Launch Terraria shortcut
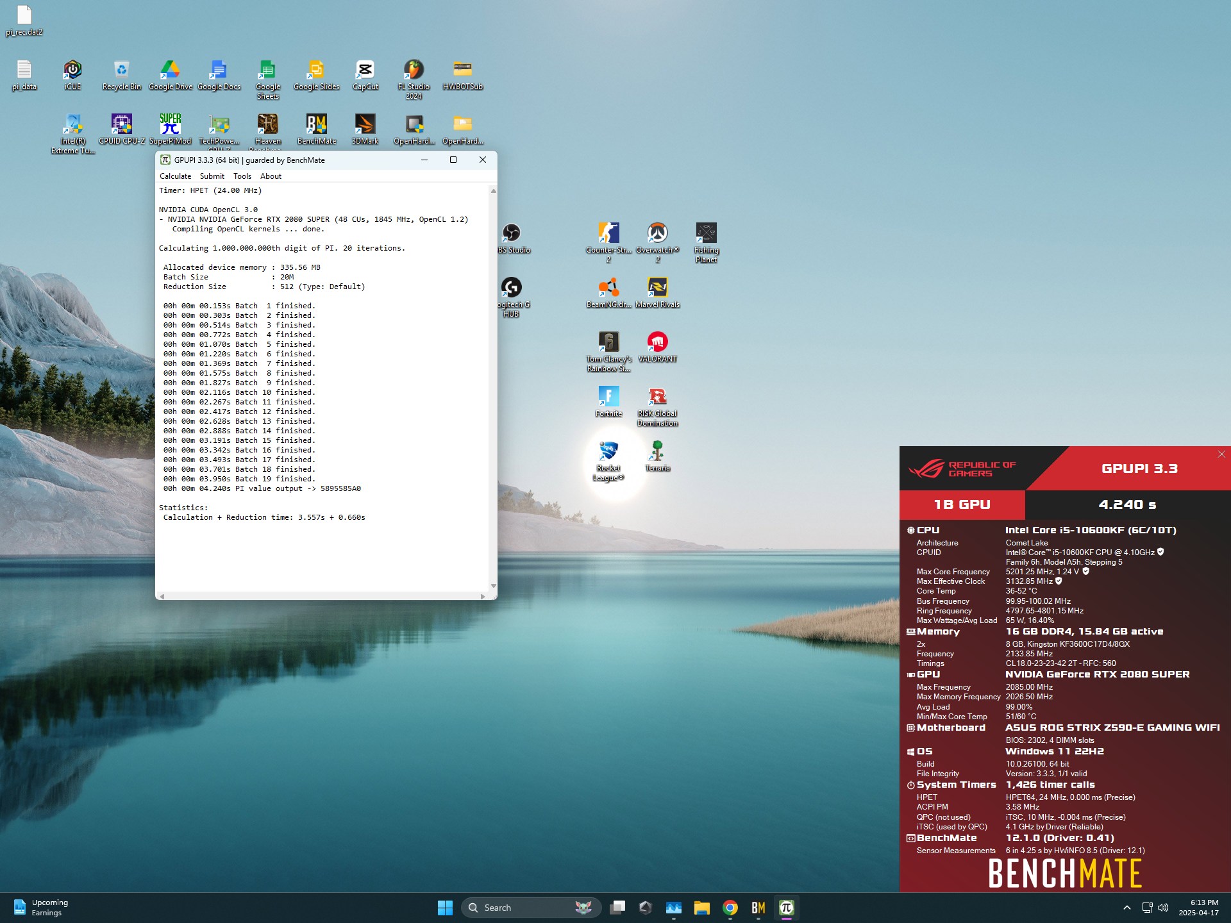This screenshot has height=923, width=1231. pyautogui.click(x=657, y=456)
